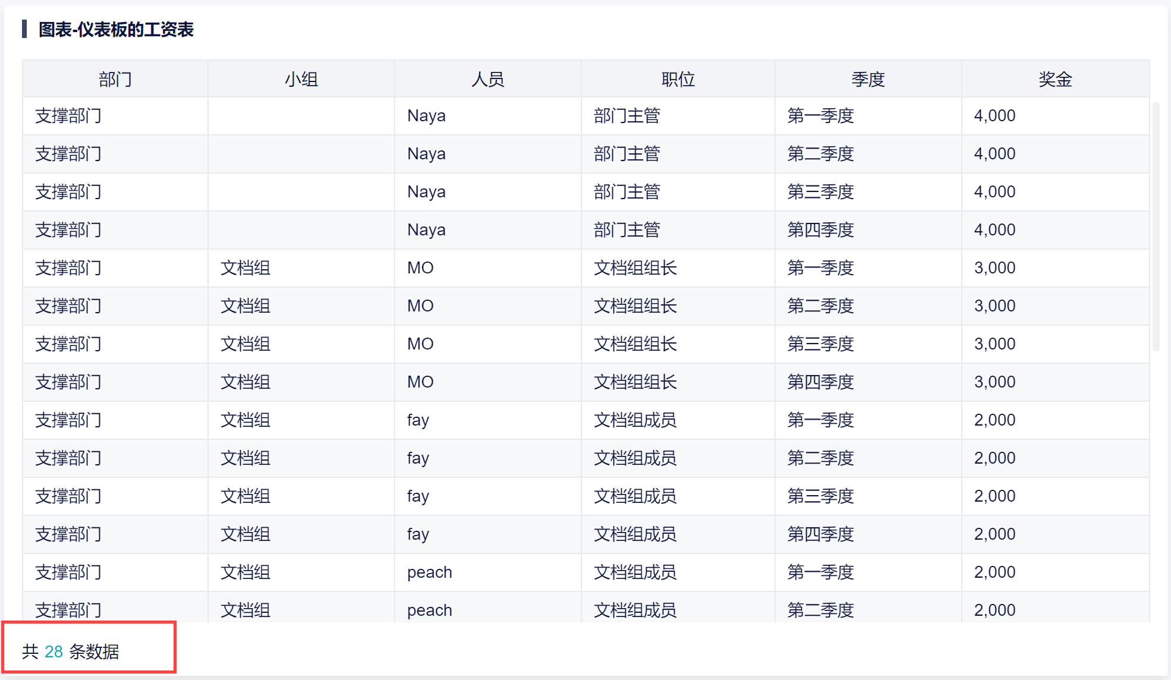Select 第四季度 cell in Naya's row
This screenshot has height=680, width=1171.
820,230
